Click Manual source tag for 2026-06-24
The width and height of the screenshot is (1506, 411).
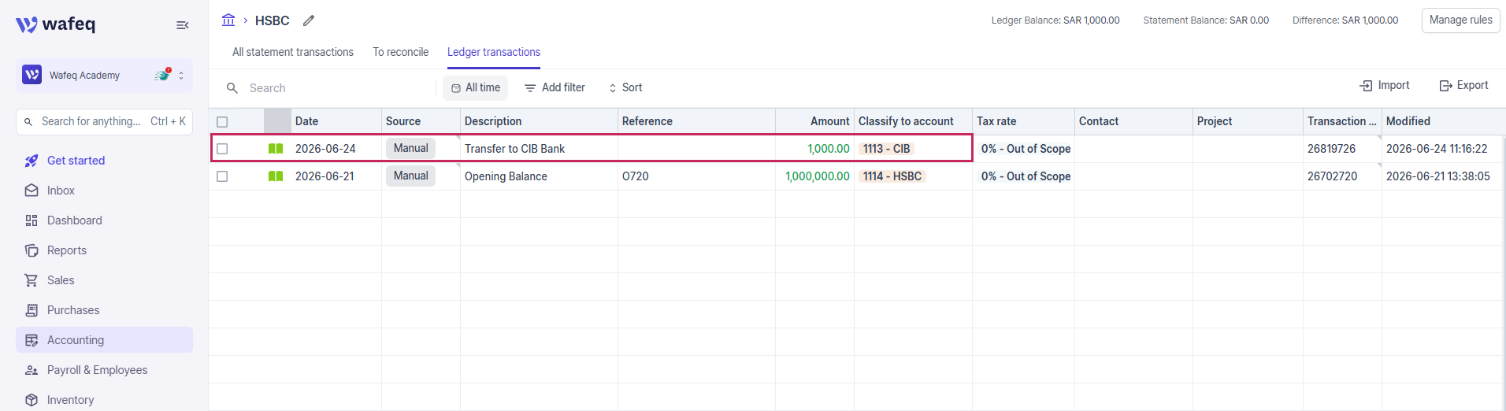pos(410,148)
